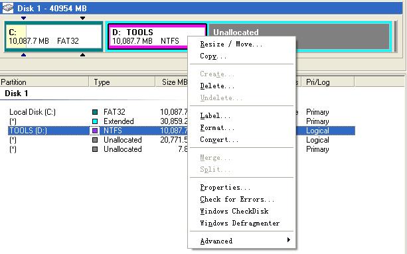
Task: Click Logical in the TOOLS row
Action: (317, 131)
